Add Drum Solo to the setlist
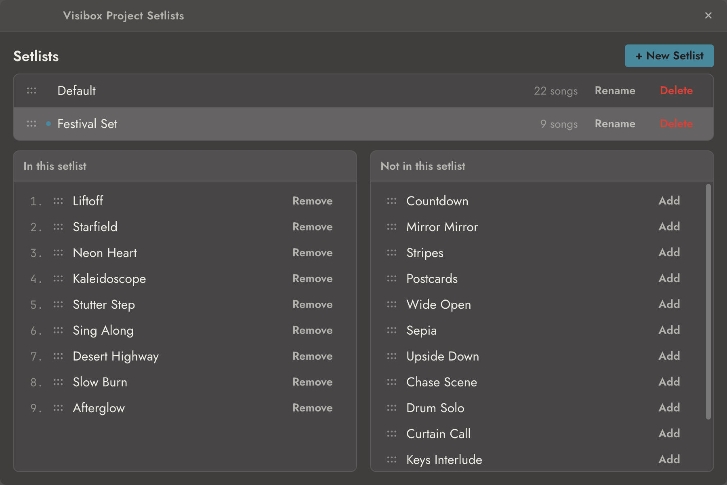Image resolution: width=727 pixels, height=485 pixels. [669, 408]
